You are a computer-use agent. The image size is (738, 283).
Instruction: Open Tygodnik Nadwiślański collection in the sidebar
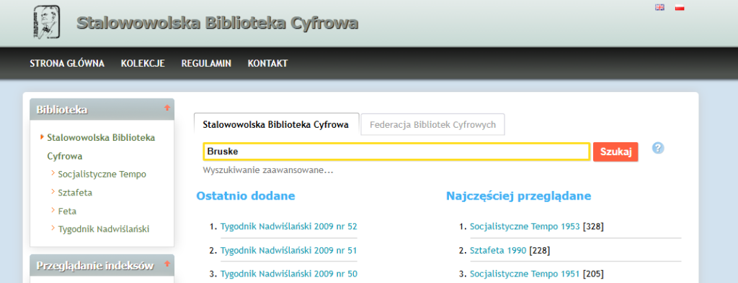104,229
